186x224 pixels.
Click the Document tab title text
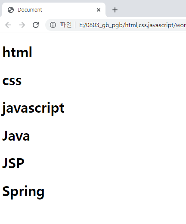point(30,10)
